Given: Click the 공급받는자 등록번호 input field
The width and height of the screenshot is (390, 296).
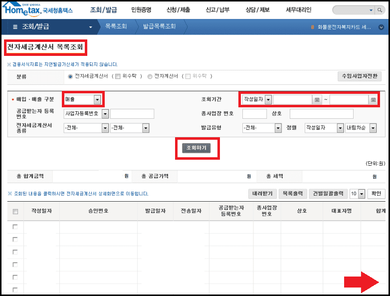Looking at the screenshot, I should point(132,114).
